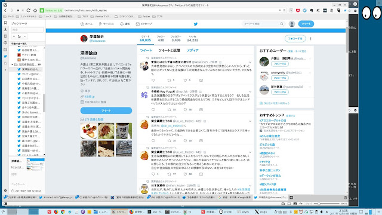Open more options dots beside profile フォローする
This screenshot has height=215, width=382.
(x=310, y=38)
